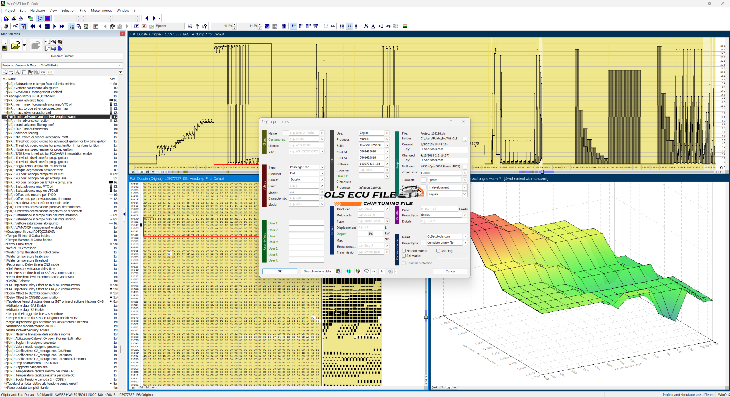Toggle FF hexadecimal display mode

(349, 26)
